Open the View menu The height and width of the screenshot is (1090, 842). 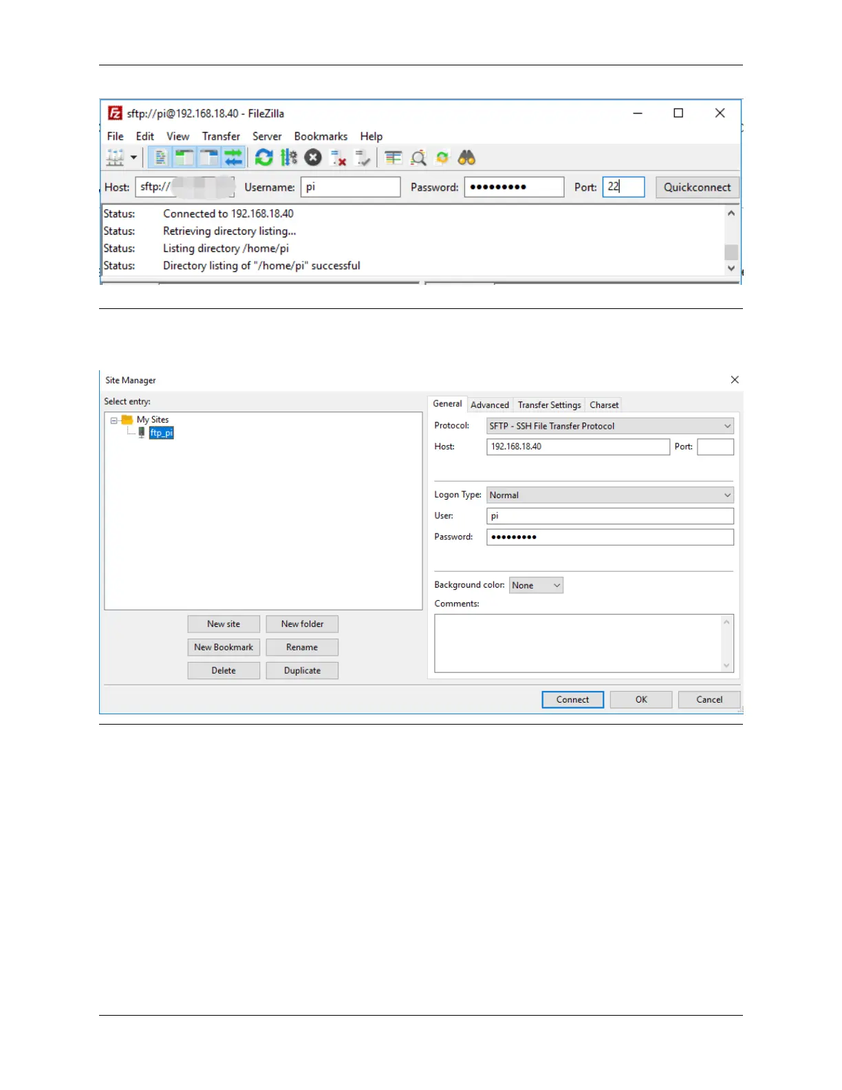click(177, 136)
